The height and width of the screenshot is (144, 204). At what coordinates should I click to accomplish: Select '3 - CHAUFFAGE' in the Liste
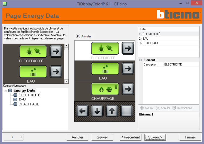tap(169, 43)
